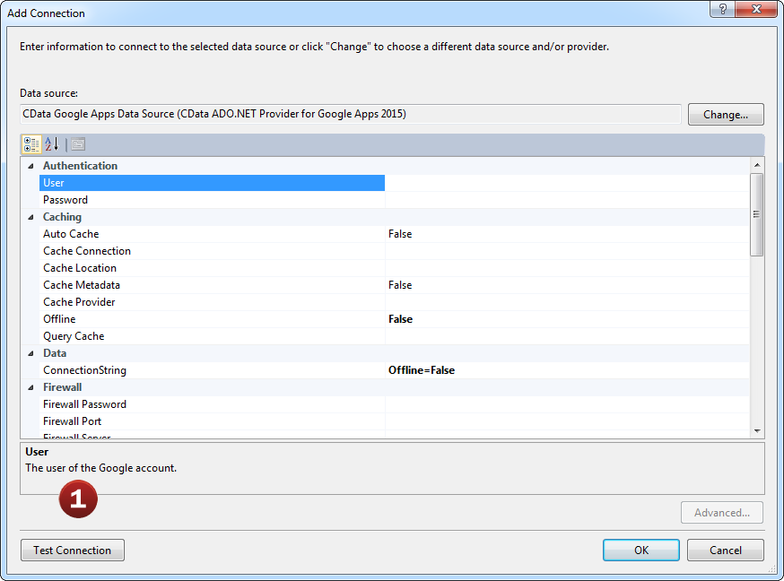This screenshot has width=784, height=581.
Task: Collapse the Authentication category
Action: point(30,166)
